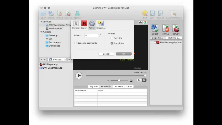Select Macintosh HD in the sidebar

55,29
